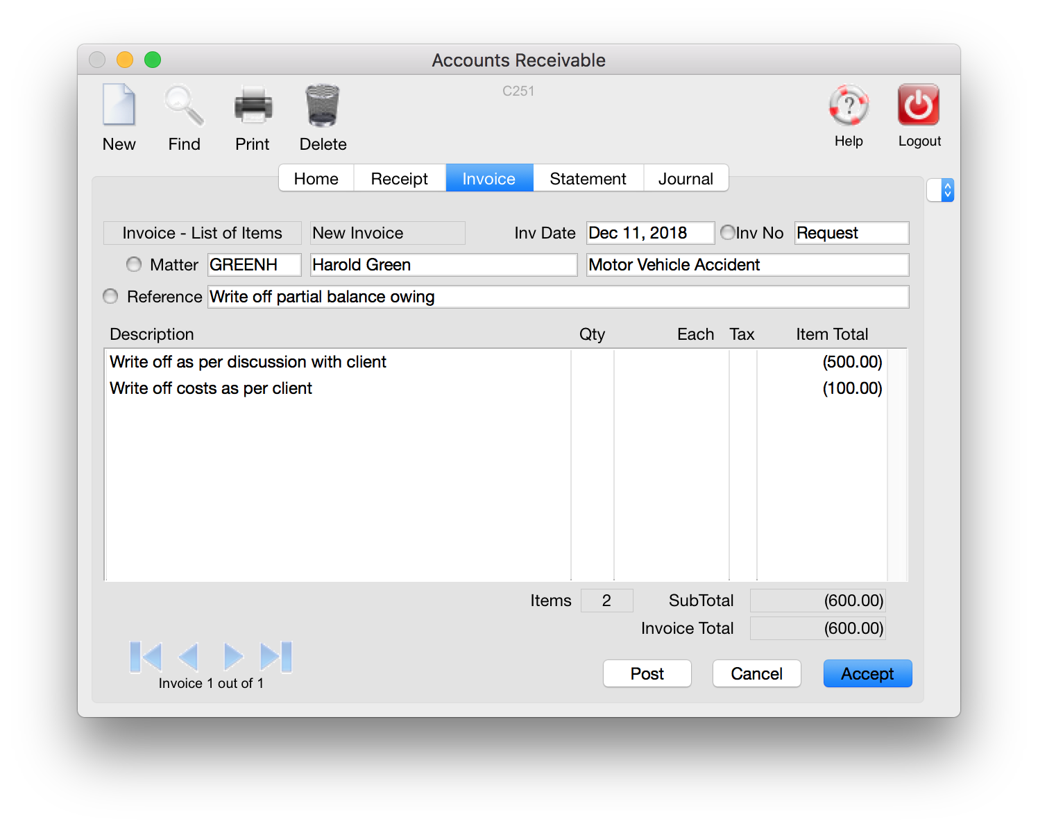Click the (500.00) item total cell

coord(852,362)
